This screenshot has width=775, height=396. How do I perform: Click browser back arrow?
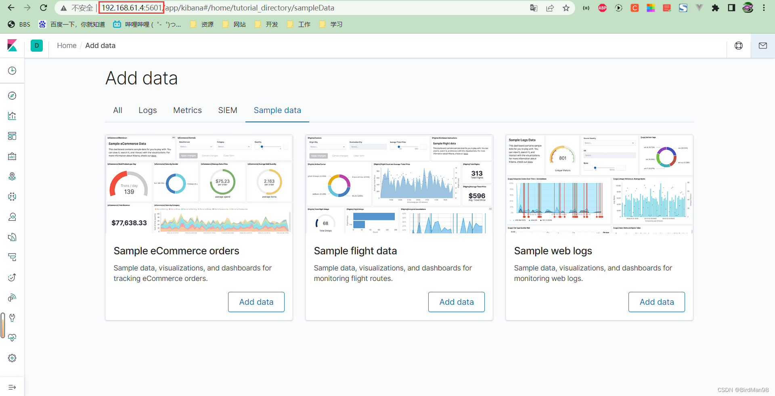click(11, 8)
